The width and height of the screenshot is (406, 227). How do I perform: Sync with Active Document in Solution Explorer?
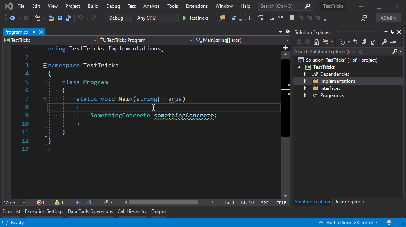(355, 42)
